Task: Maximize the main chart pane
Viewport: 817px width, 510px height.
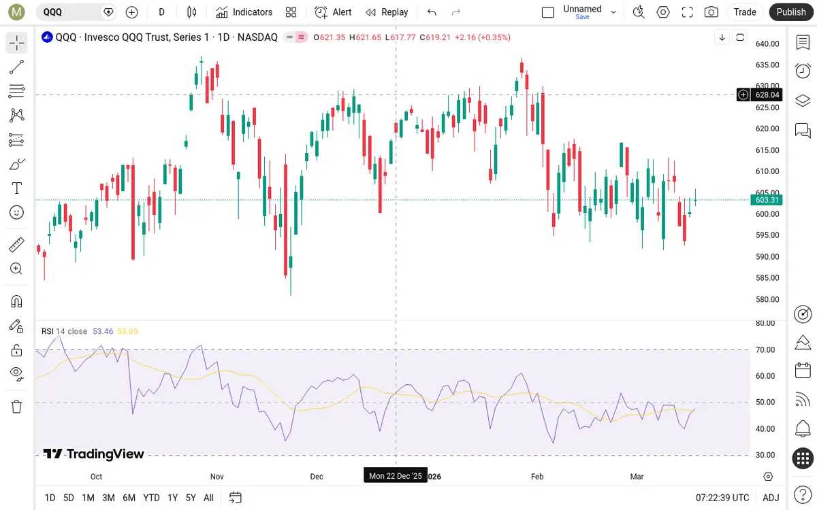Action: click(x=740, y=37)
